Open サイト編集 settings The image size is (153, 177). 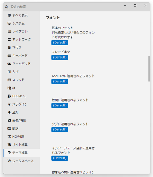(22, 145)
